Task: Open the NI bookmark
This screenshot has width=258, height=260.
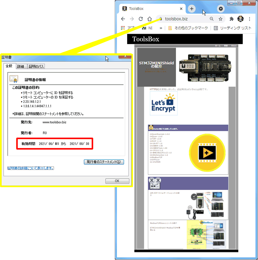Action: [147, 28]
